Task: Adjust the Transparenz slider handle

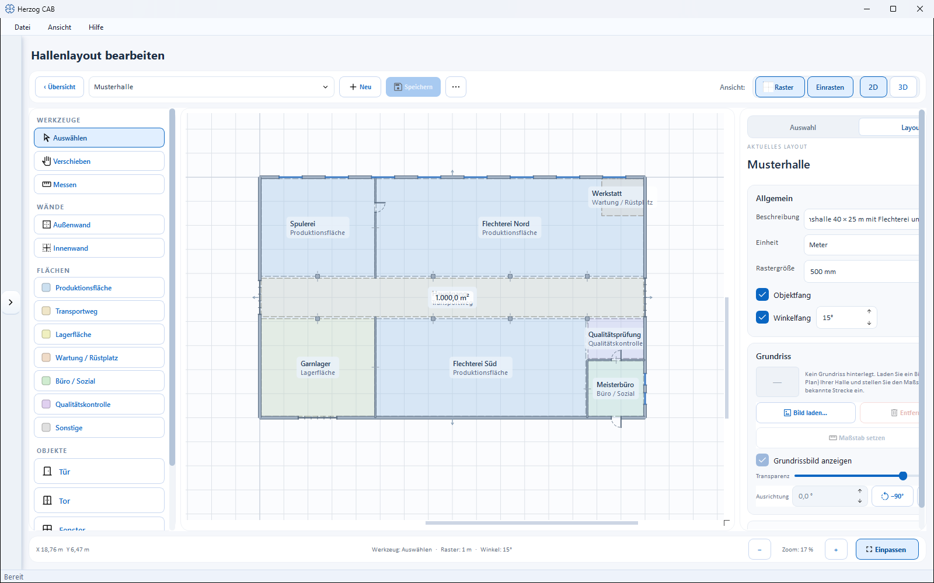Action: [903, 476]
